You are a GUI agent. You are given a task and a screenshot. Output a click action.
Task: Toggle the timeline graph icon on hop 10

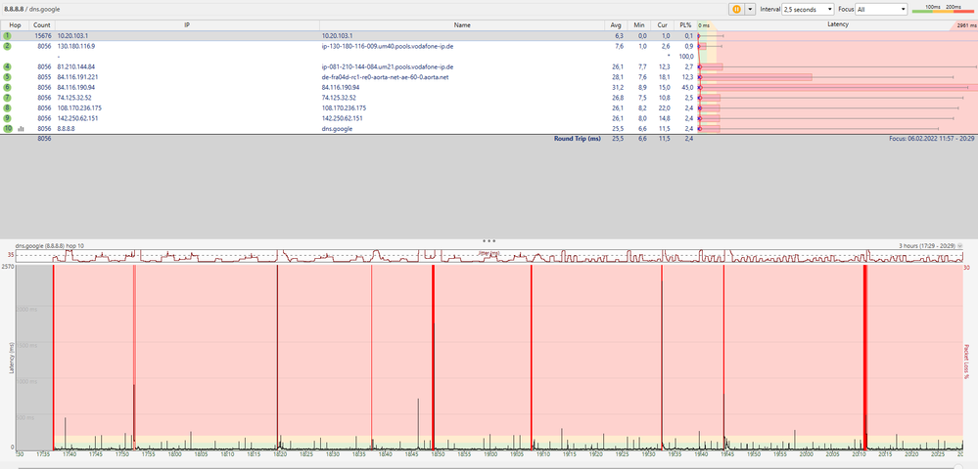point(21,129)
